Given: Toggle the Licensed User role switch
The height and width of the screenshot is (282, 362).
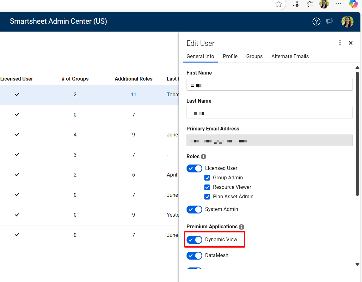Looking at the screenshot, I should point(194,168).
